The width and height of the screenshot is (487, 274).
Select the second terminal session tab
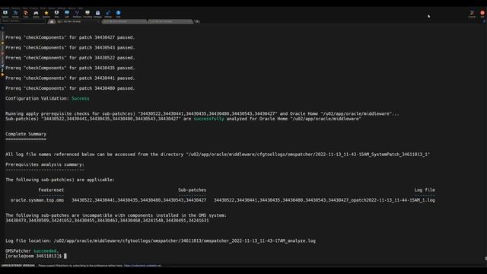(125, 21)
